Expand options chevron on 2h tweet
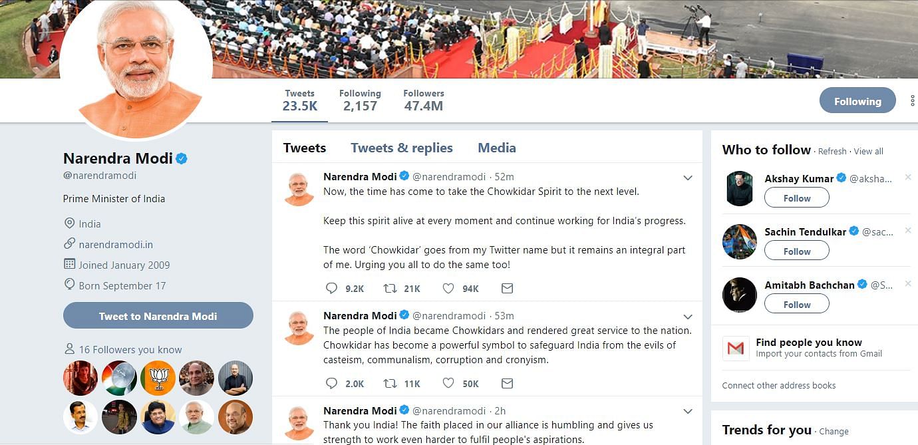 pyautogui.click(x=688, y=412)
